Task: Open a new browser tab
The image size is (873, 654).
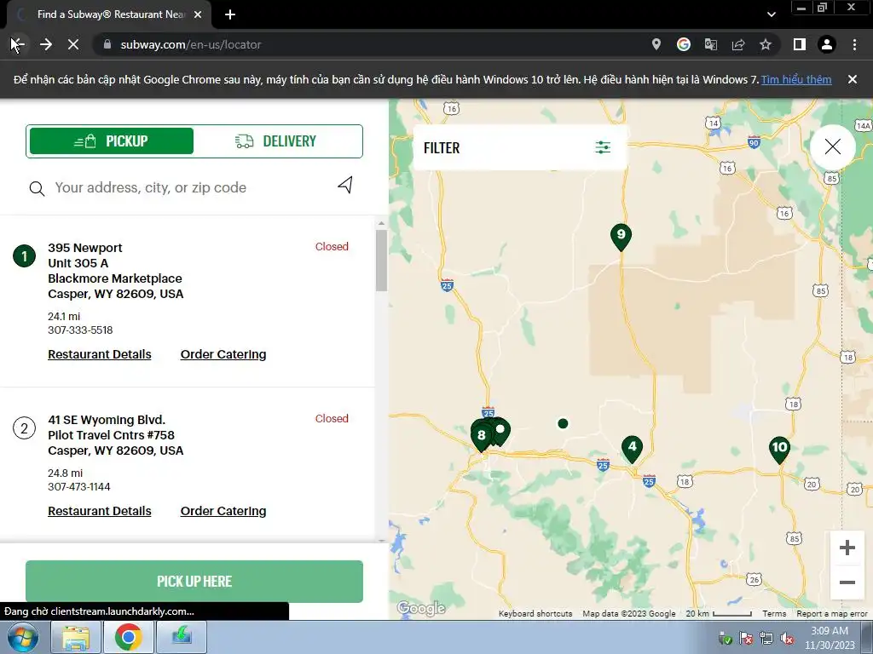Action: click(x=230, y=14)
